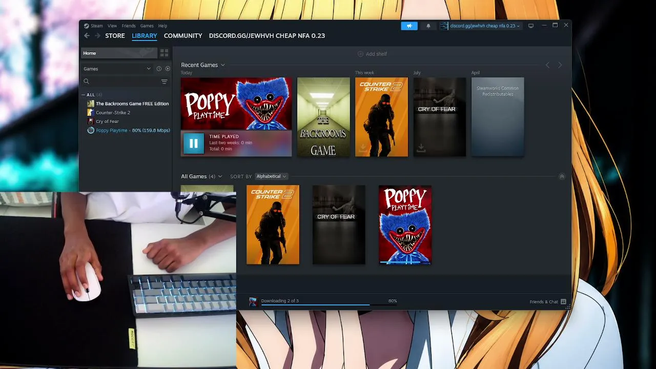Click the Counter-Strike 2 icon in the game list

click(x=91, y=112)
